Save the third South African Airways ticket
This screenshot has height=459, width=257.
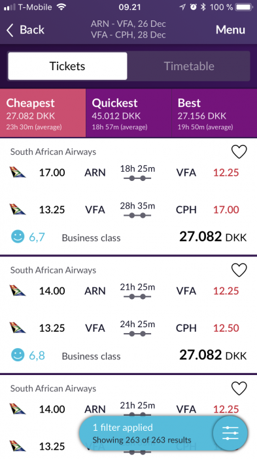click(239, 388)
